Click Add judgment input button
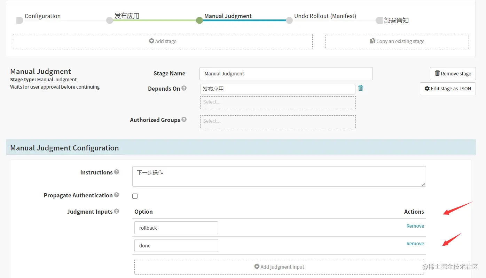 coord(279,267)
